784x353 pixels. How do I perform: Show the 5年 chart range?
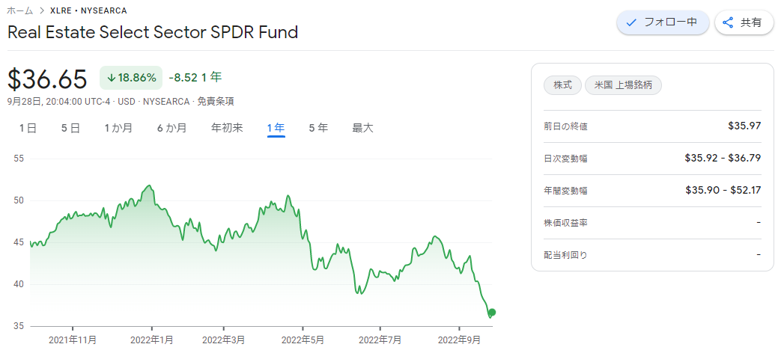[x=318, y=129]
